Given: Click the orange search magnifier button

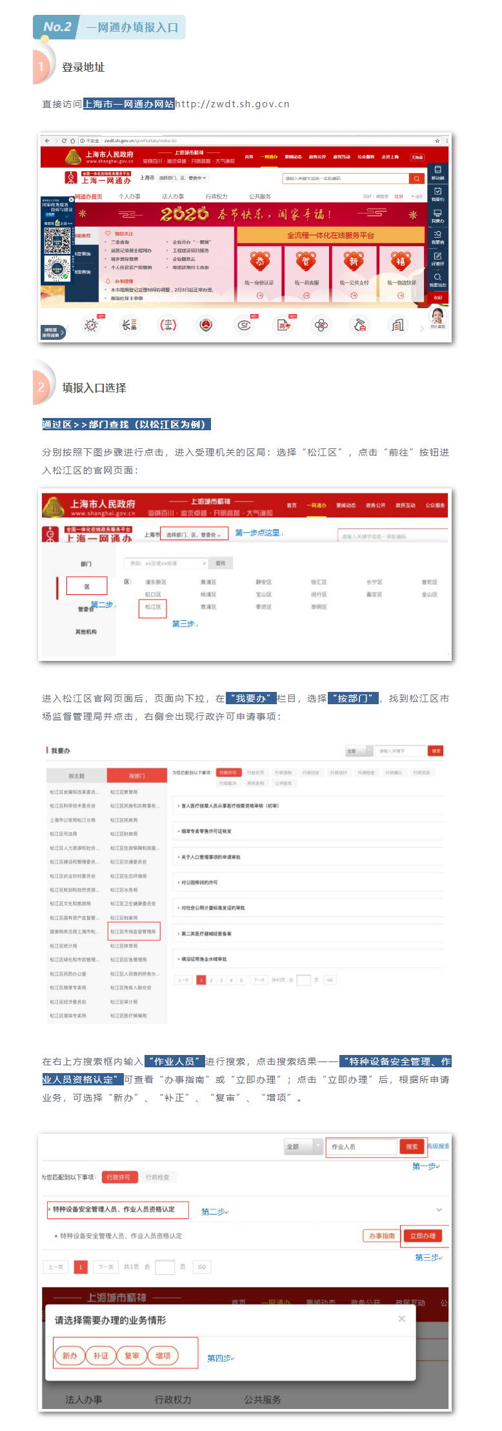Looking at the screenshot, I should [417, 178].
